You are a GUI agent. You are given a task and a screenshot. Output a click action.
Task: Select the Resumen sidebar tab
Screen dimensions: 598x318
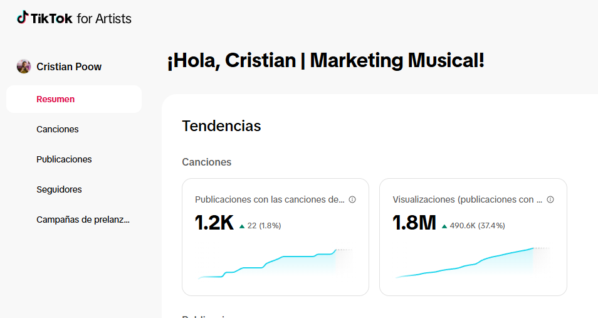point(74,99)
